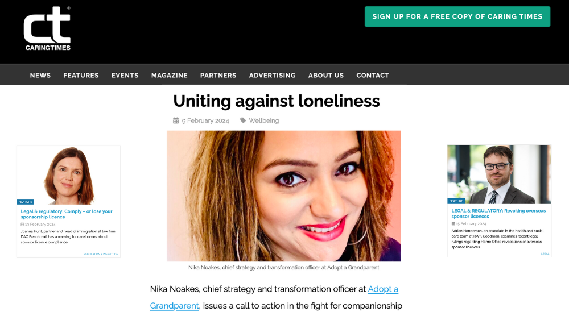Image resolution: width=569 pixels, height=320 pixels.
Task: Open the Contact page
Action: (x=373, y=76)
